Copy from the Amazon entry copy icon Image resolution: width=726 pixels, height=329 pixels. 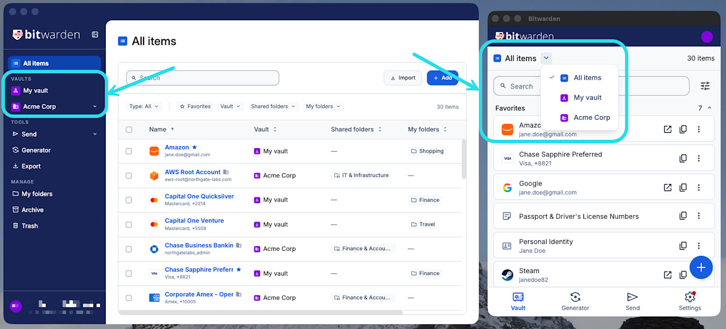click(683, 130)
